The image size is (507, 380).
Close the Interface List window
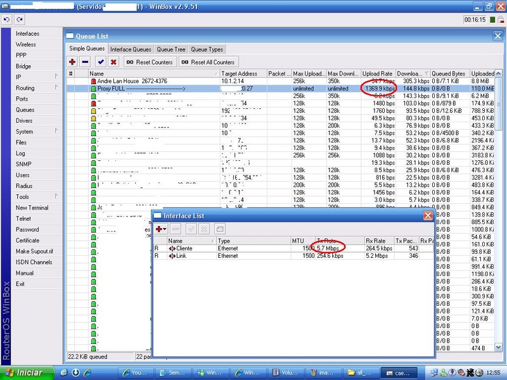[x=428, y=216]
